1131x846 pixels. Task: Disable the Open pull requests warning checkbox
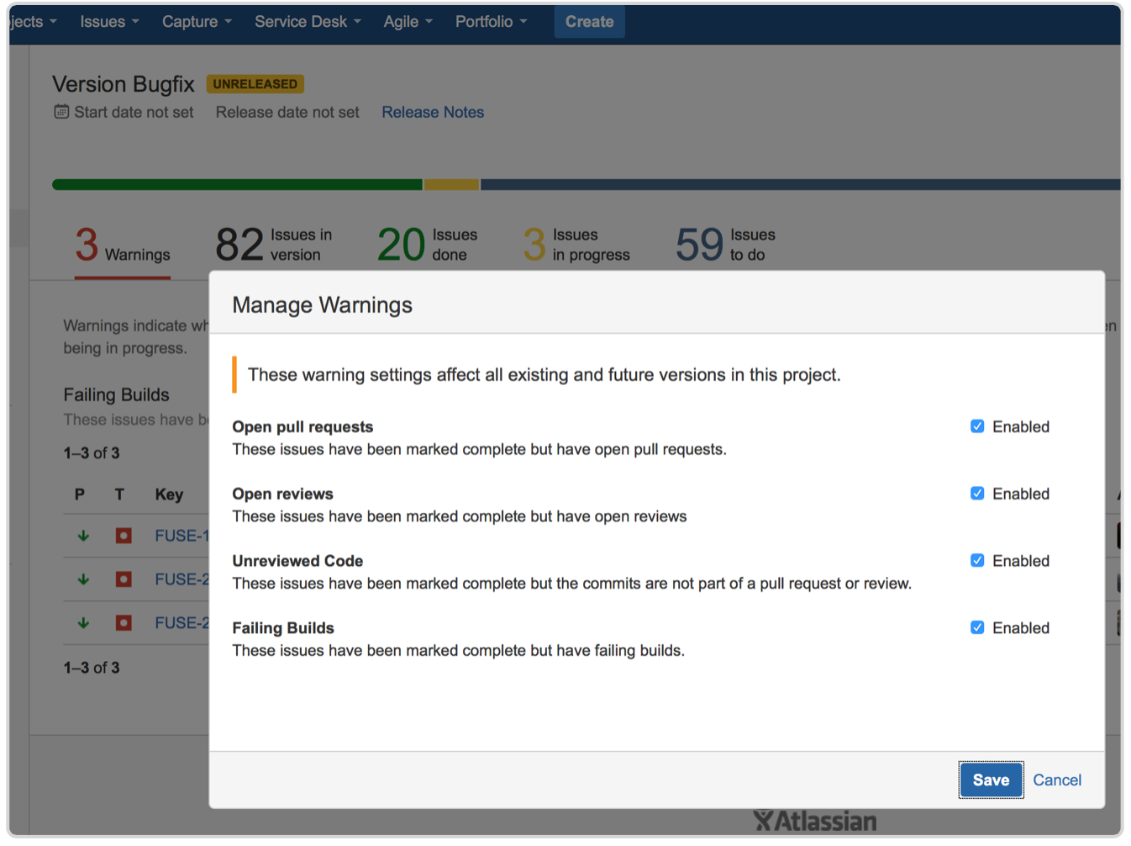(x=977, y=426)
